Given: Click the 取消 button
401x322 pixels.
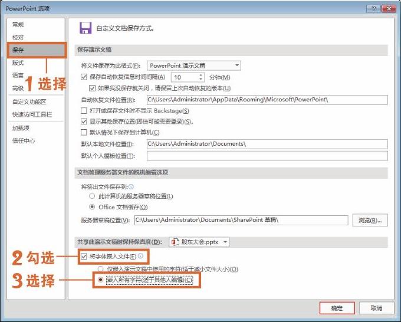Looking at the screenshot, I should tap(376, 308).
